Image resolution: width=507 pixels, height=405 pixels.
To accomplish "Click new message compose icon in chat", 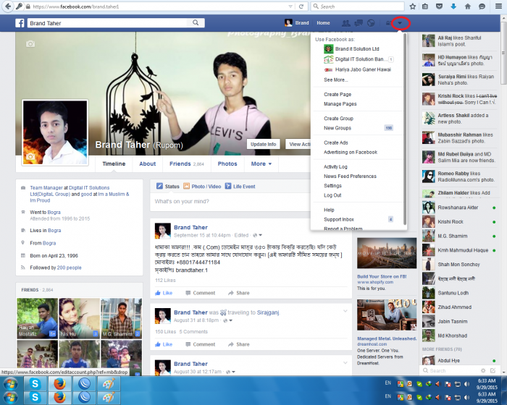I will click(x=493, y=370).
